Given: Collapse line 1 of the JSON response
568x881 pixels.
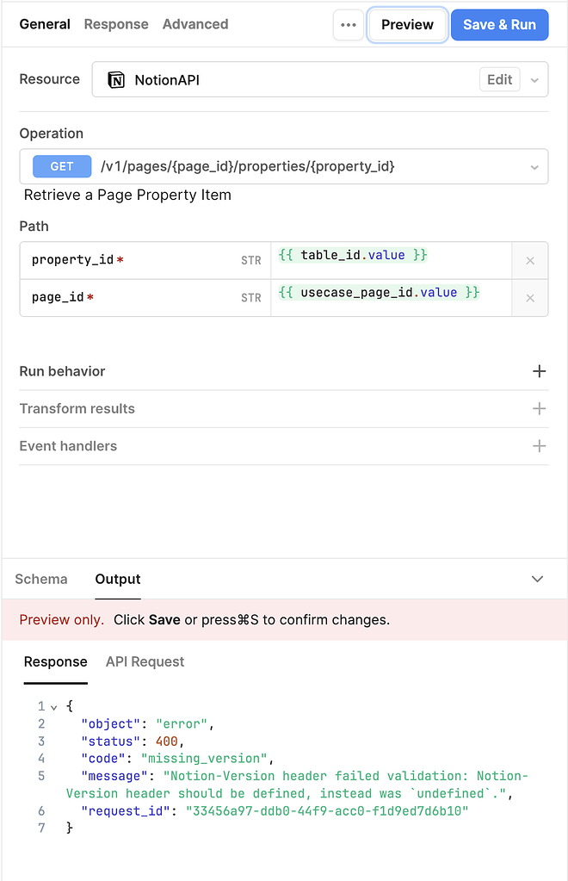Looking at the screenshot, I should (53, 705).
